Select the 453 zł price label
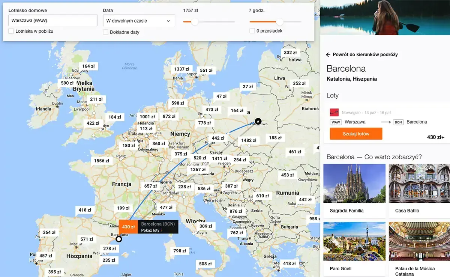Image resolution: width=450 pixels, height=277 pixels. coord(288,175)
